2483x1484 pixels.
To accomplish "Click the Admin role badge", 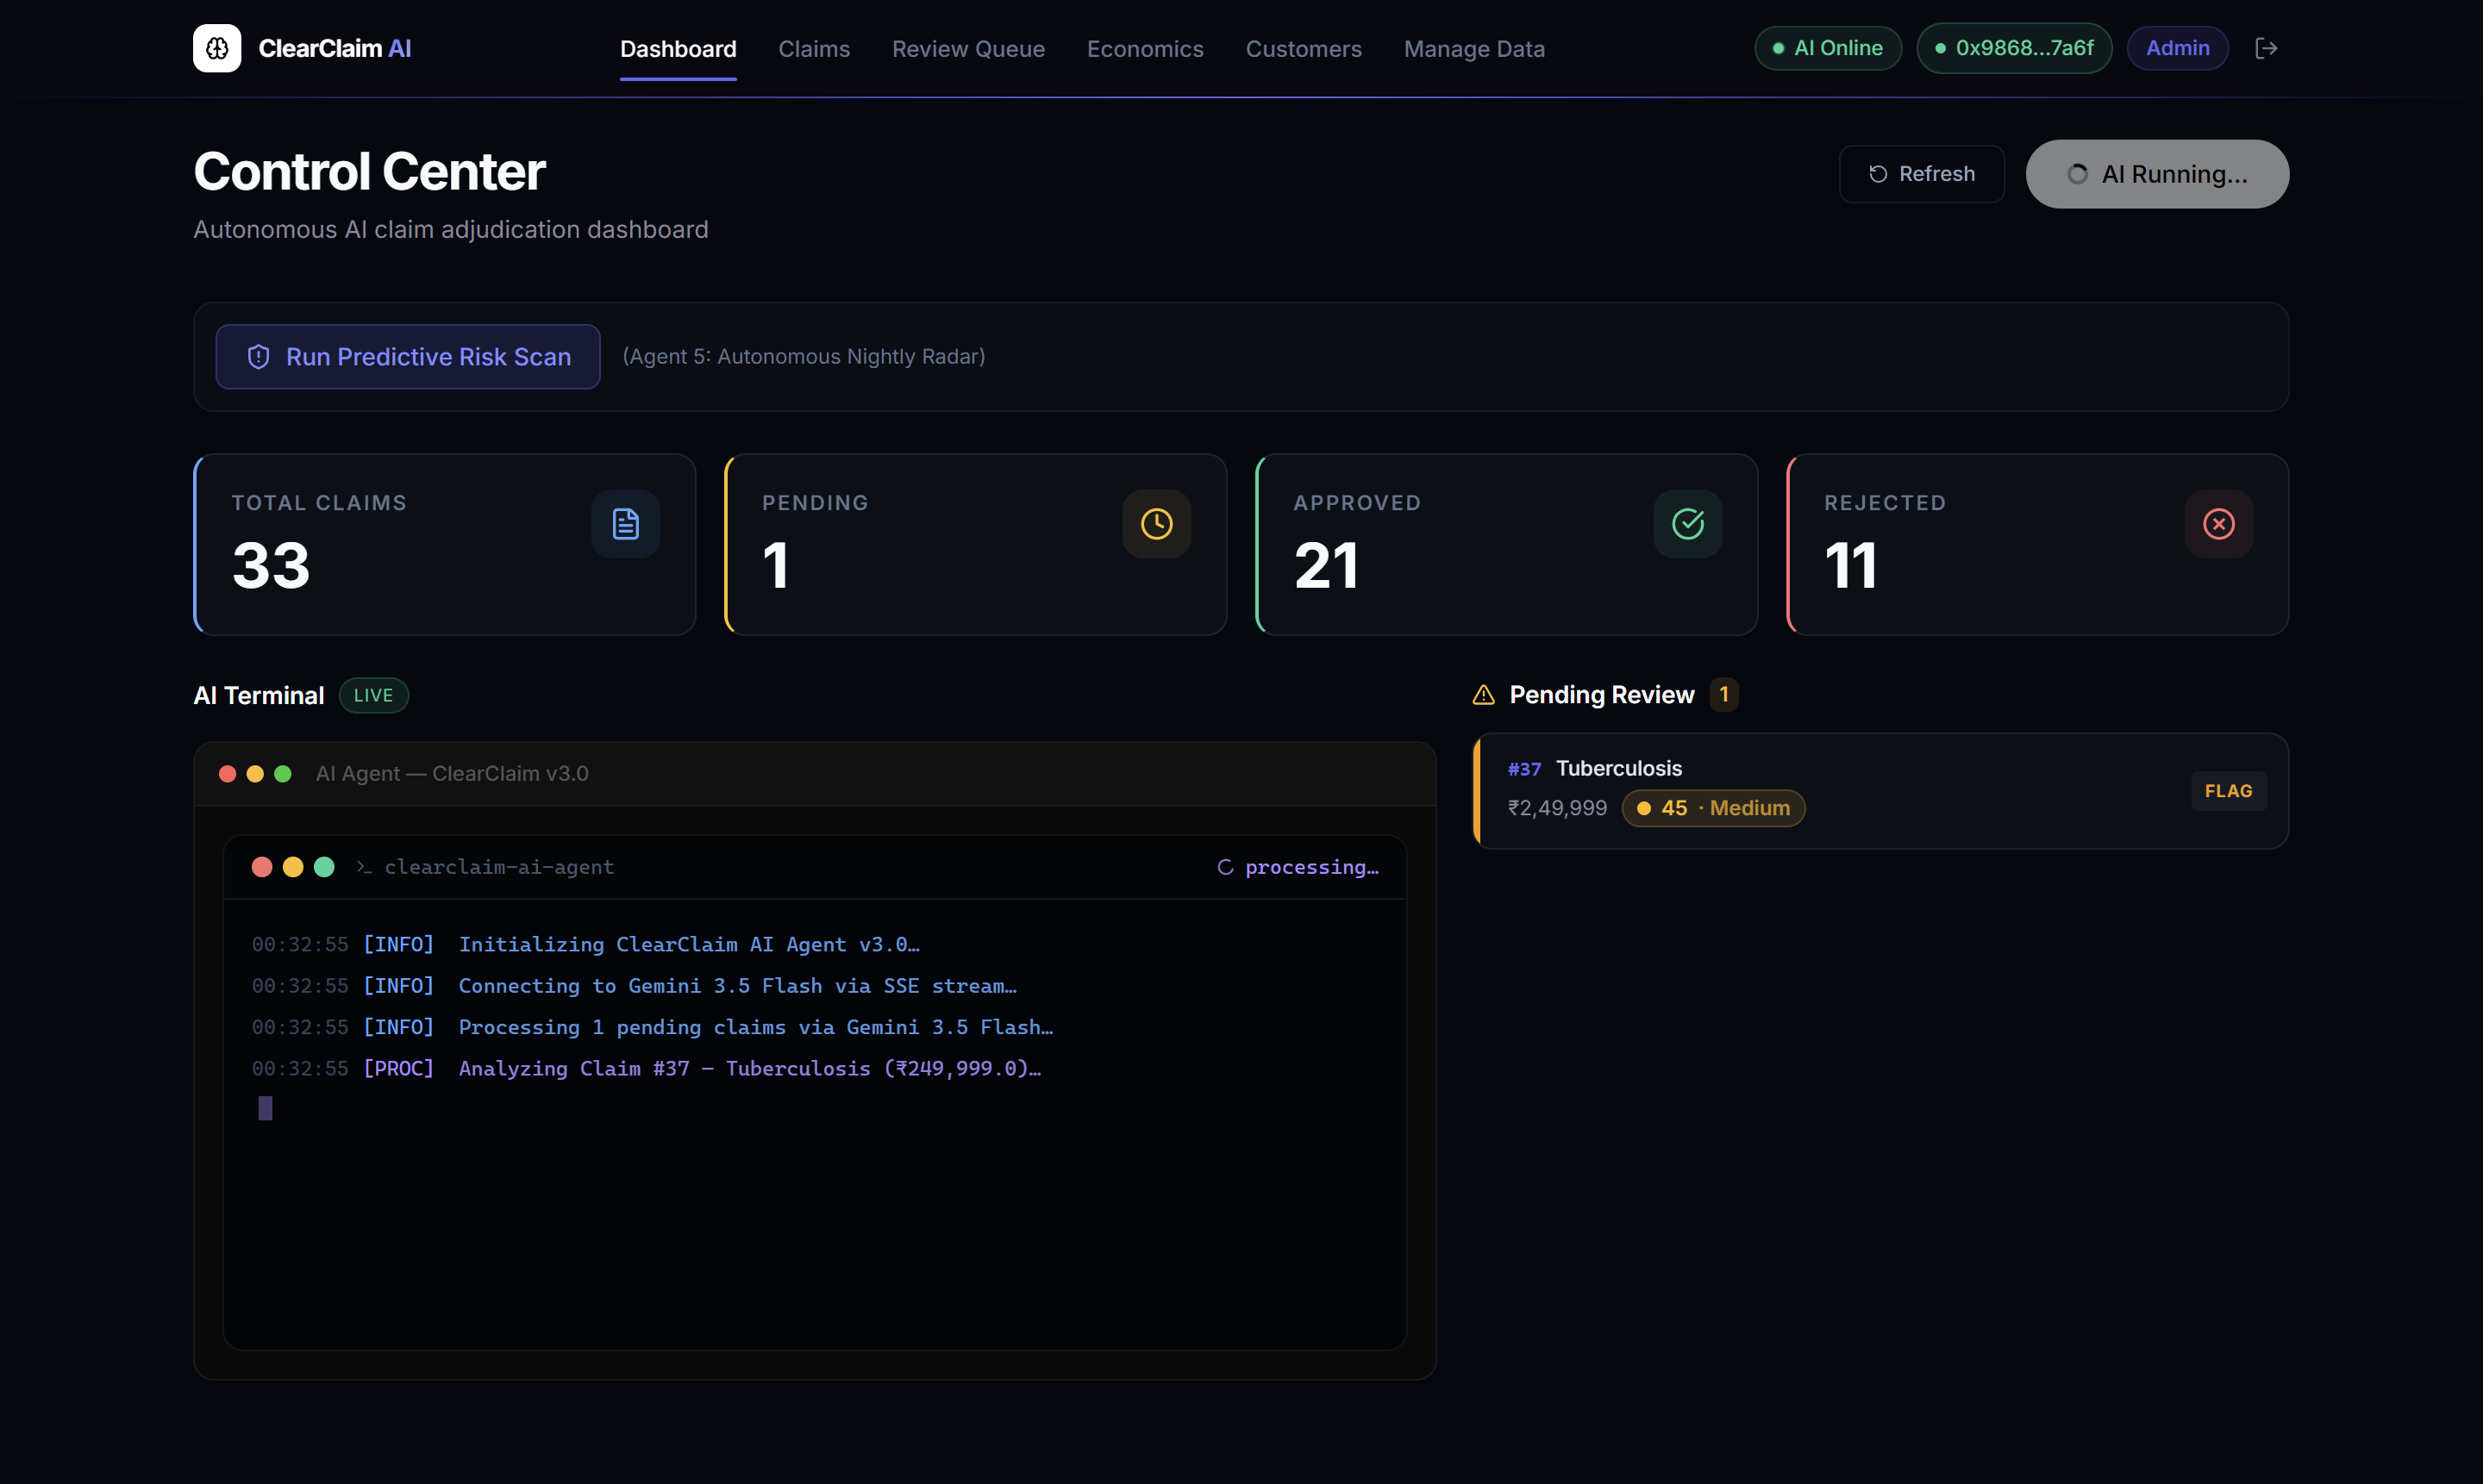I will pyautogui.click(x=2177, y=48).
